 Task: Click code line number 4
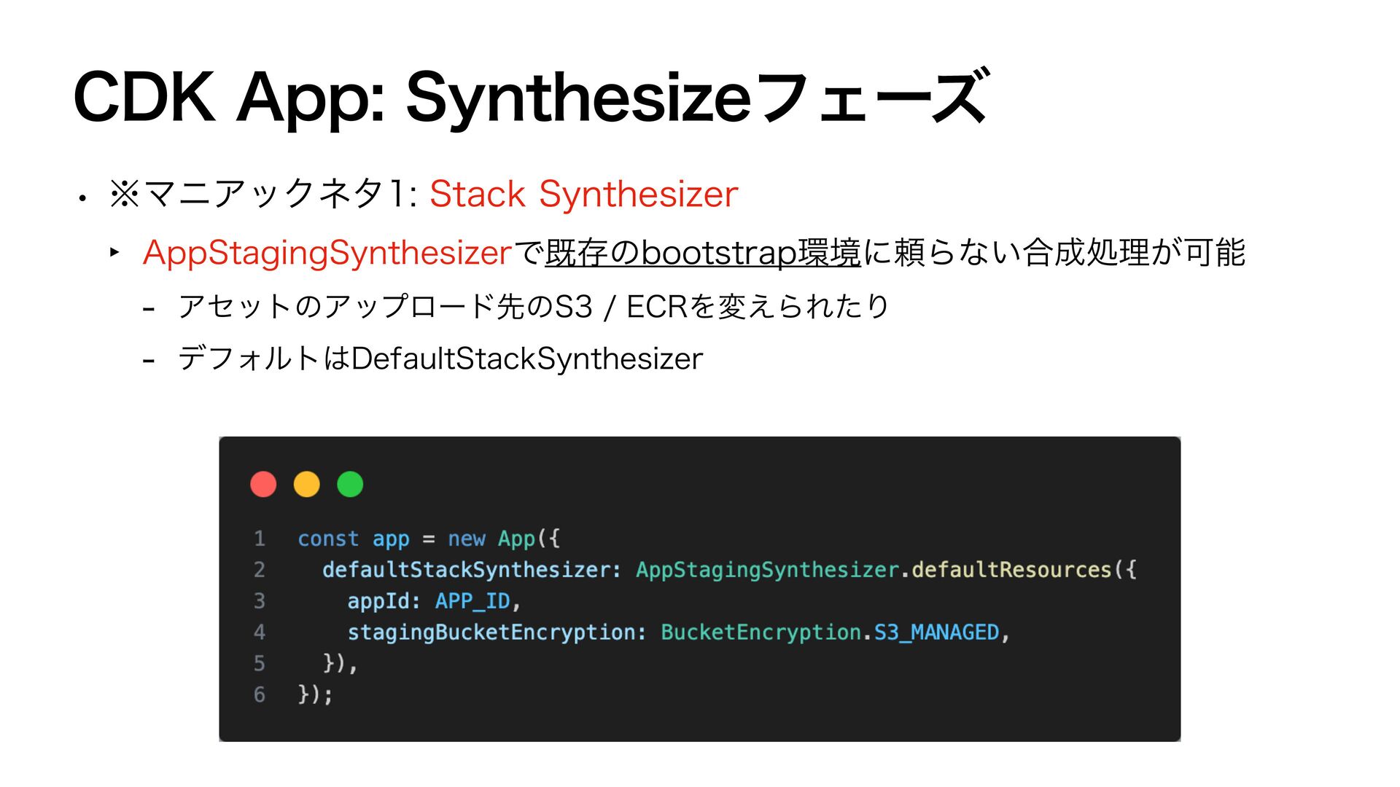click(x=259, y=633)
